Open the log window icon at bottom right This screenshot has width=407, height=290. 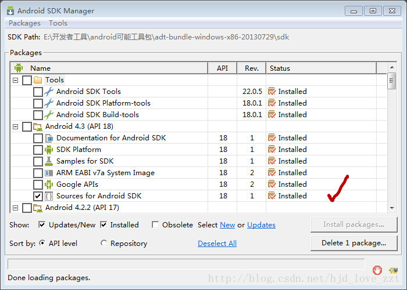pyautogui.click(x=394, y=271)
